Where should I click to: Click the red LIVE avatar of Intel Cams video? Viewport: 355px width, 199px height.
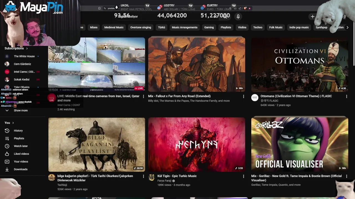pyautogui.click(x=52, y=98)
